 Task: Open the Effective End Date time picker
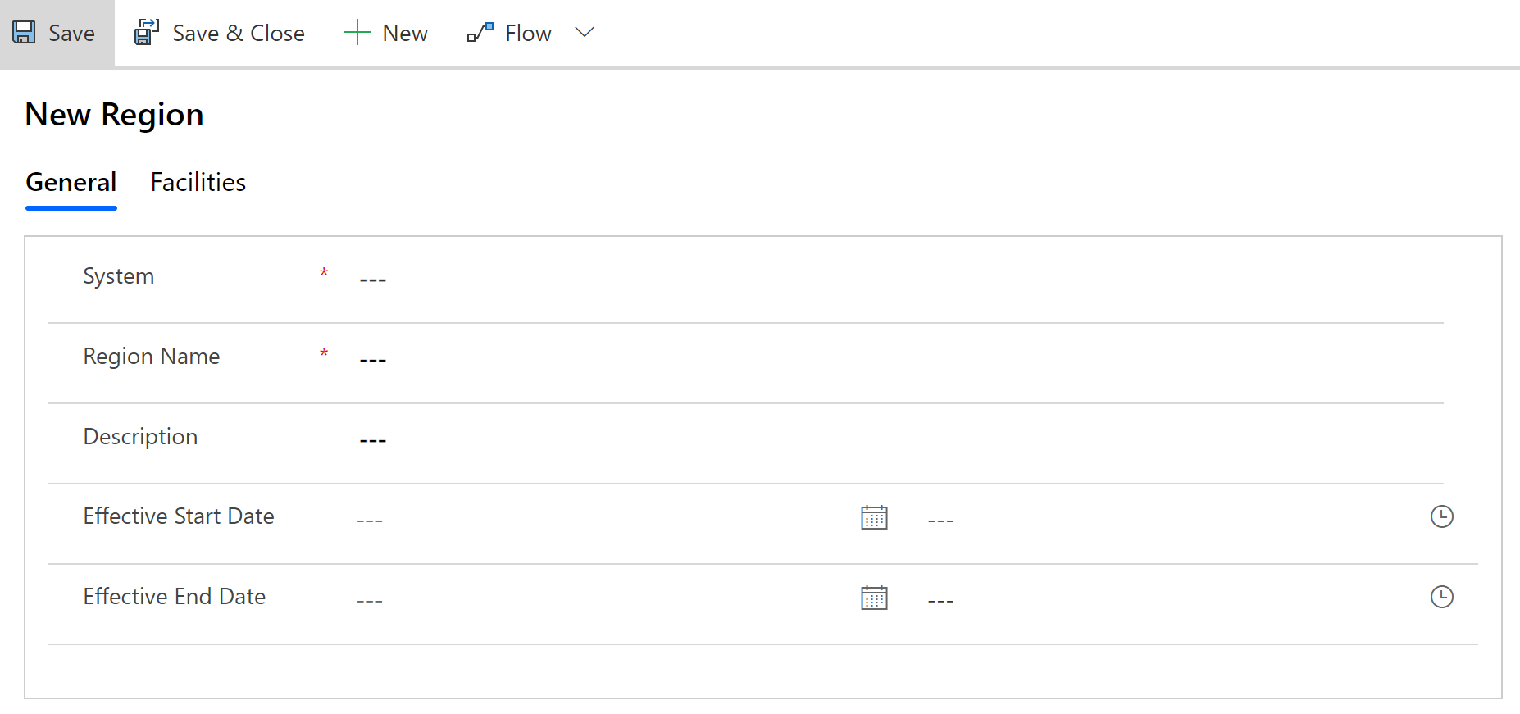[x=1441, y=597]
